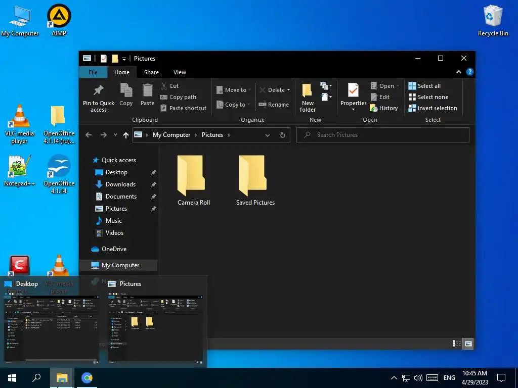Click the quick toolbar New folder icon
Viewport: 518px width, 388px height.
coord(115,59)
